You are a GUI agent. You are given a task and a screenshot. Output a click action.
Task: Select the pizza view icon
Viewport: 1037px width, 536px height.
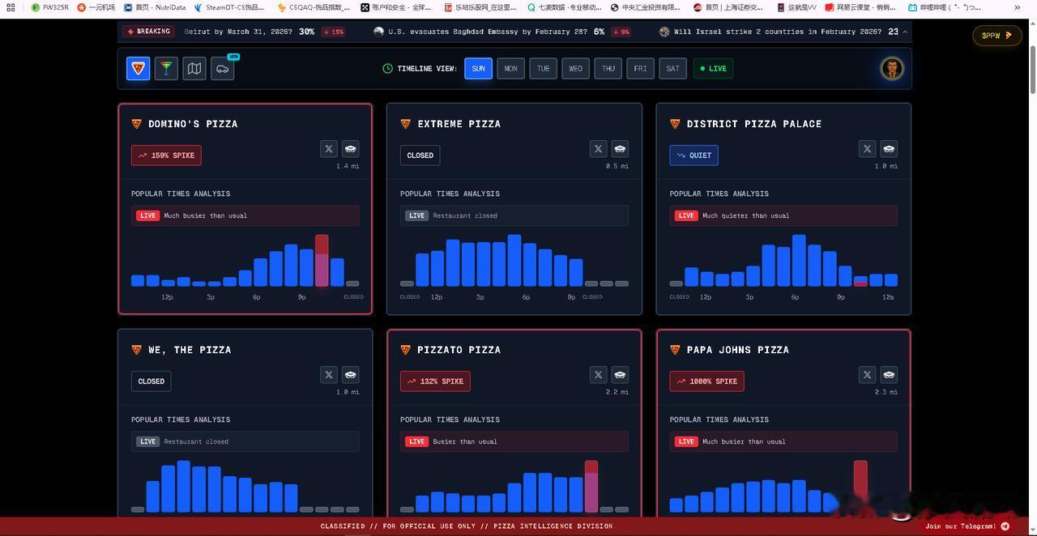coord(139,69)
